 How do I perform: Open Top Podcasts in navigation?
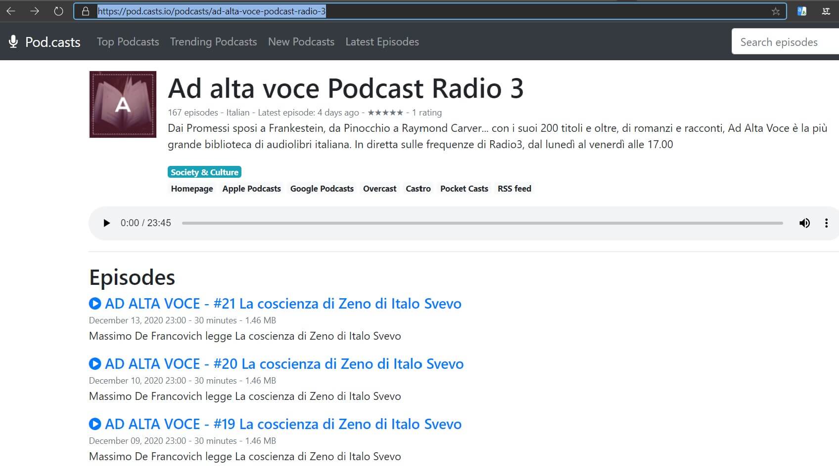[128, 42]
